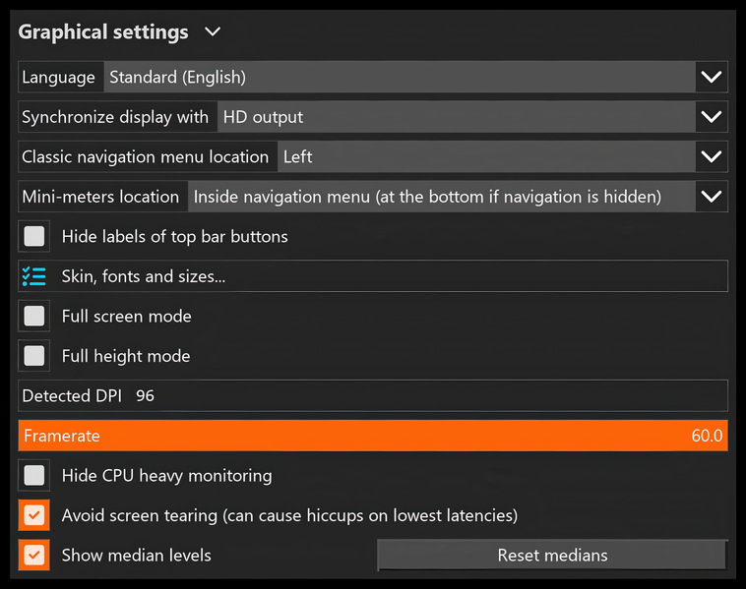Select the Standard (English) language box
The width and height of the screenshot is (746, 589).
tap(399, 77)
